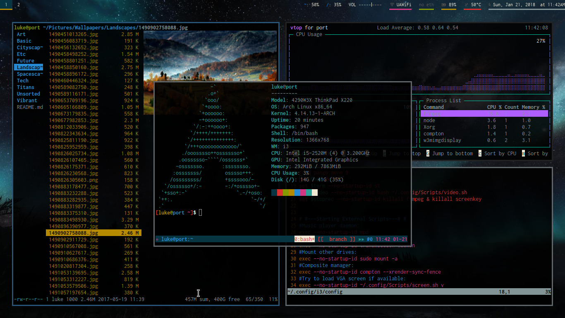Click 'Jump to bottom' in vtop footer

tap(452, 154)
